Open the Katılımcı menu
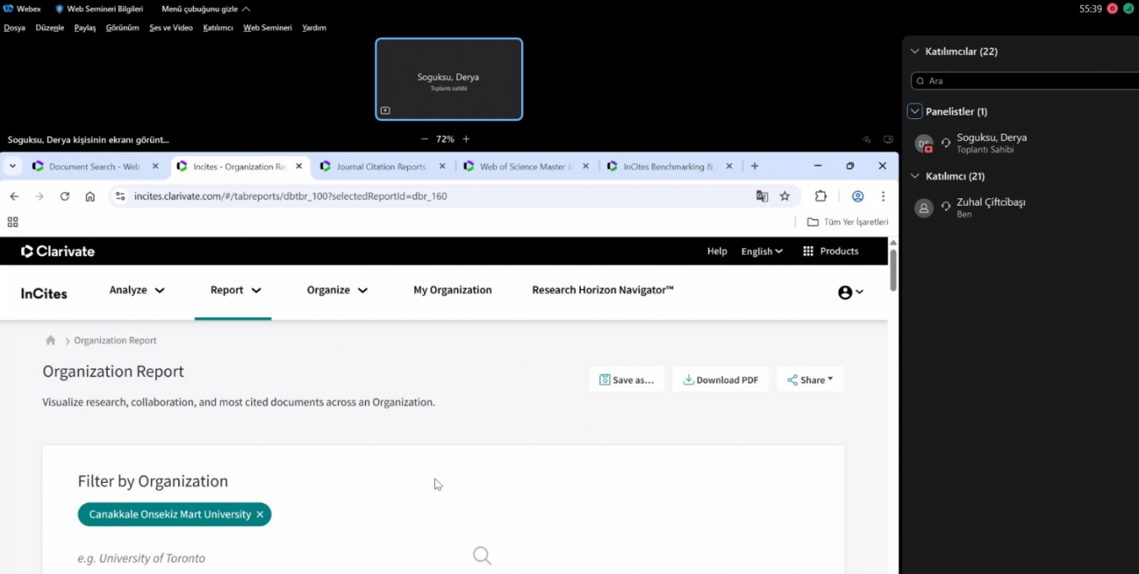This screenshot has width=1139, height=574. click(x=218, y=28)
